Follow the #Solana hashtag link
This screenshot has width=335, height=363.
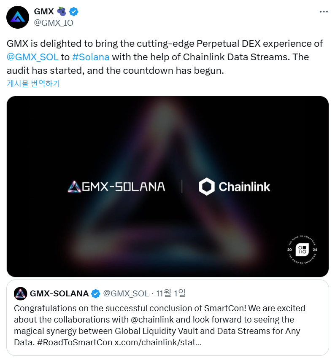tap(91, 57)
